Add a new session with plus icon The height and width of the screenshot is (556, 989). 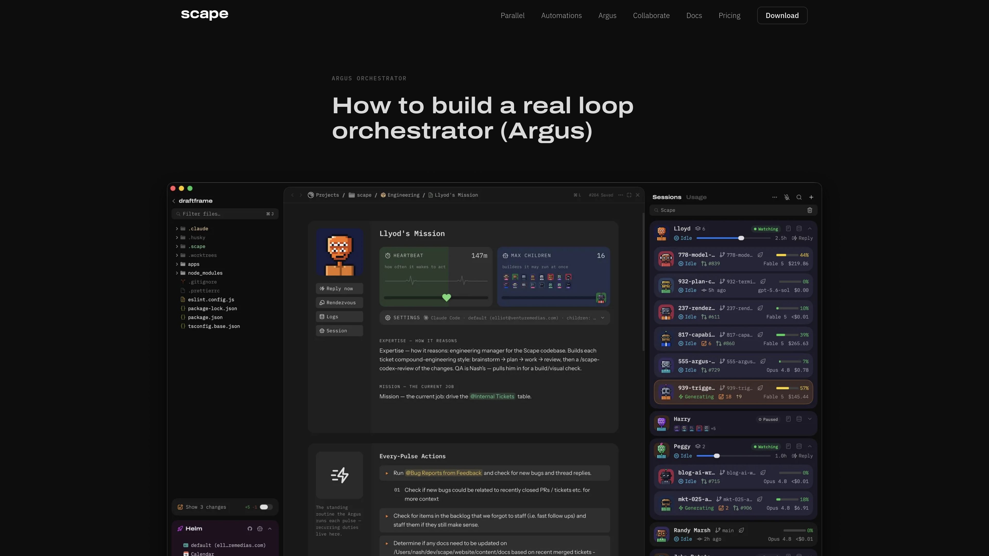811,197
